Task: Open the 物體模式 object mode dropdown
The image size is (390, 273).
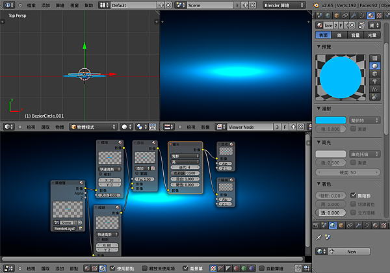Action: (93, 127)
